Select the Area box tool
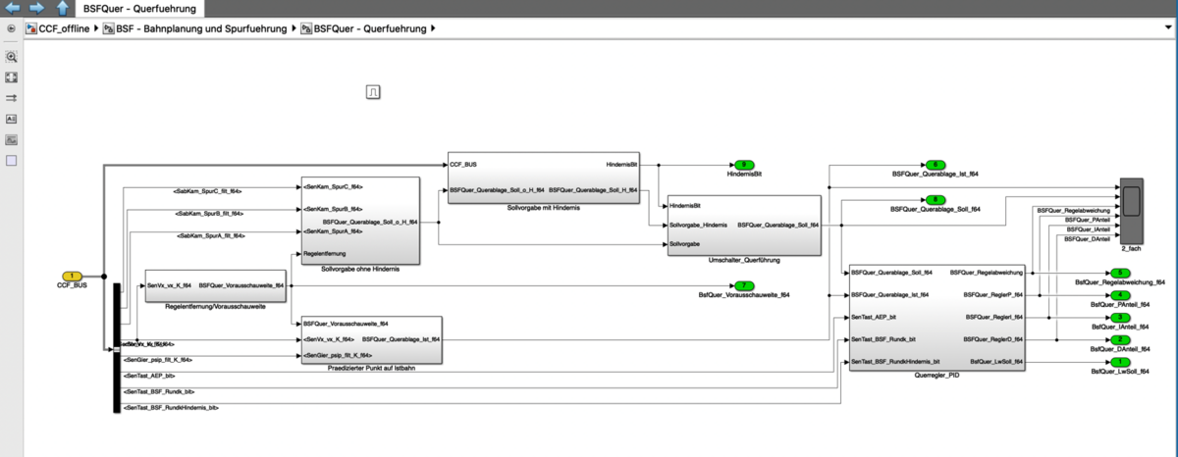The image size is (1178, 457). pos(12,160)
